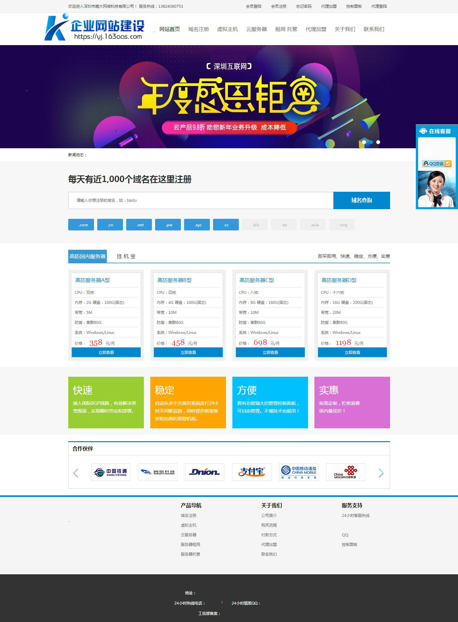Click the blue 方便 feature card
This screenshot has width=458, height=622.
270,402
